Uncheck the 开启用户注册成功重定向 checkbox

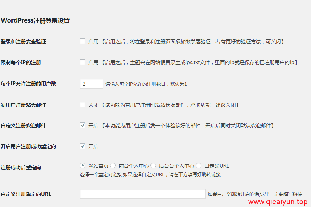[82, 146]
